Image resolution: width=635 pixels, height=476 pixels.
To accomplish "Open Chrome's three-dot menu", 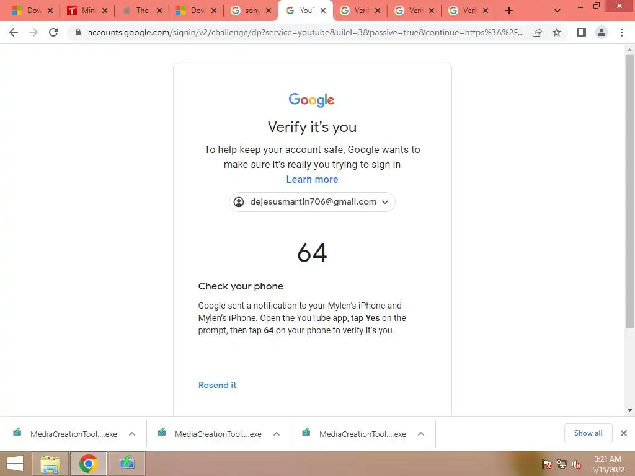I will coord(621,32).
